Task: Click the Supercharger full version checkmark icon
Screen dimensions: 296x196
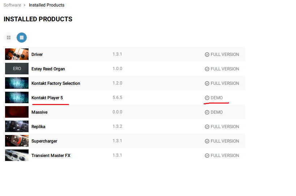Action: tap(207, 141)
